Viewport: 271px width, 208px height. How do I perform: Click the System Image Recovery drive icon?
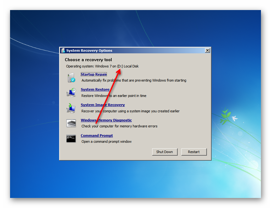pos(71,108)
